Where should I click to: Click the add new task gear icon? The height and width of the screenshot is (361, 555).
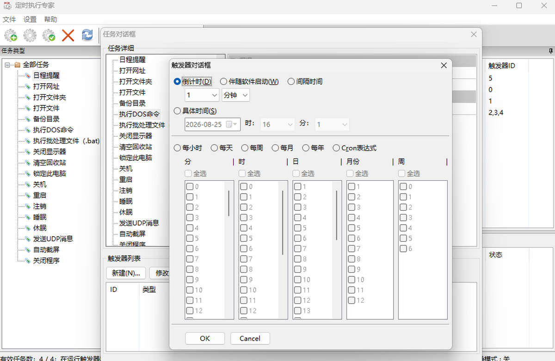[11, 35]
